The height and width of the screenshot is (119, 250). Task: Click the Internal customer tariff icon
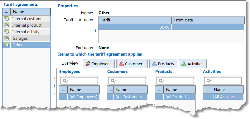6,19
